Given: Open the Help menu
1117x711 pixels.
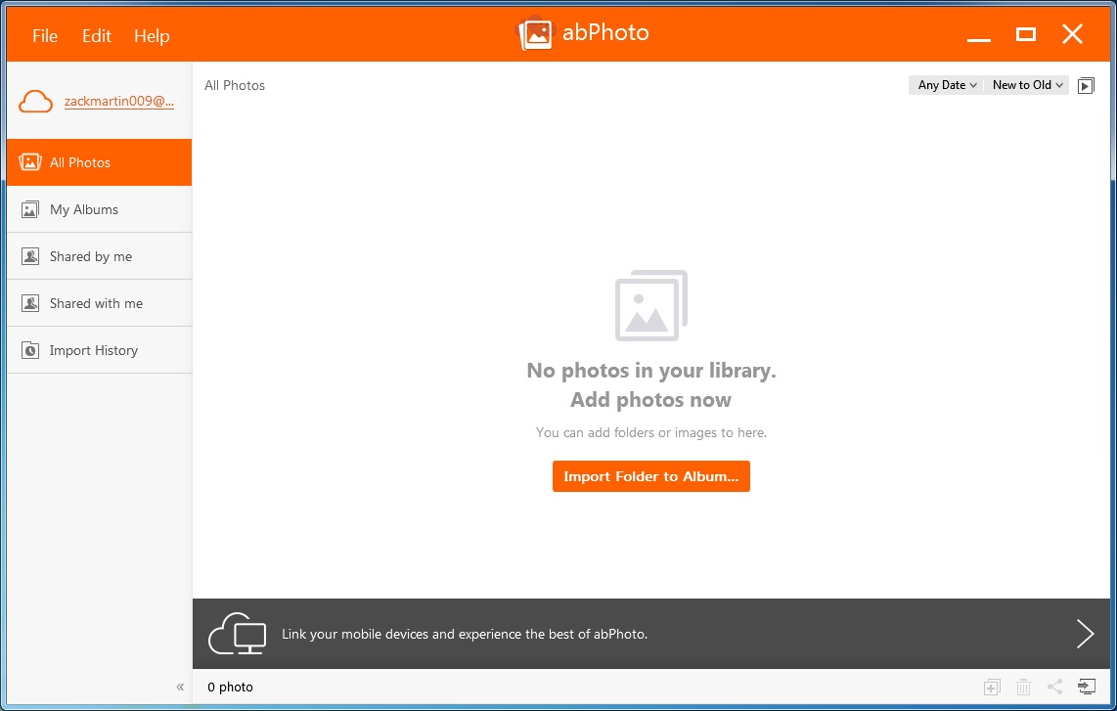Looking at the screenshot, I should coord(152,35).
